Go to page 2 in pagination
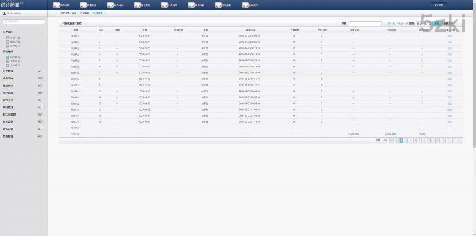This screenshot has height=236, width=476. (406, 140)
